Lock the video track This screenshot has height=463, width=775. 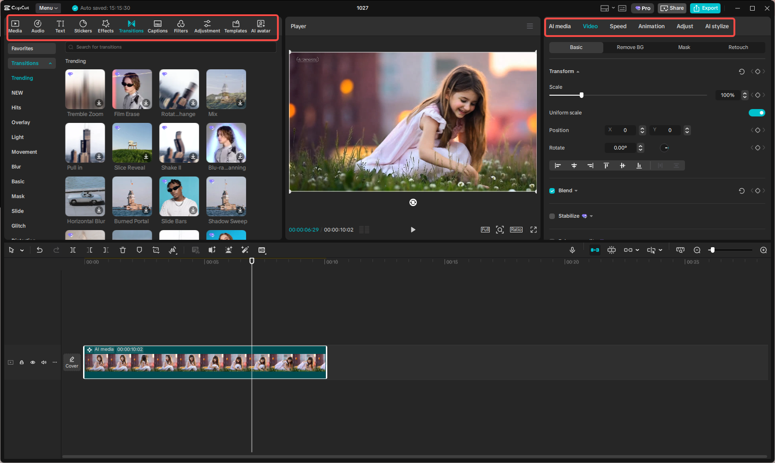[x=22, y=362]
